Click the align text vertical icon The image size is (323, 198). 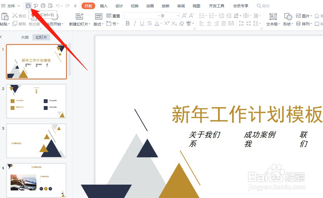[246, 16]
